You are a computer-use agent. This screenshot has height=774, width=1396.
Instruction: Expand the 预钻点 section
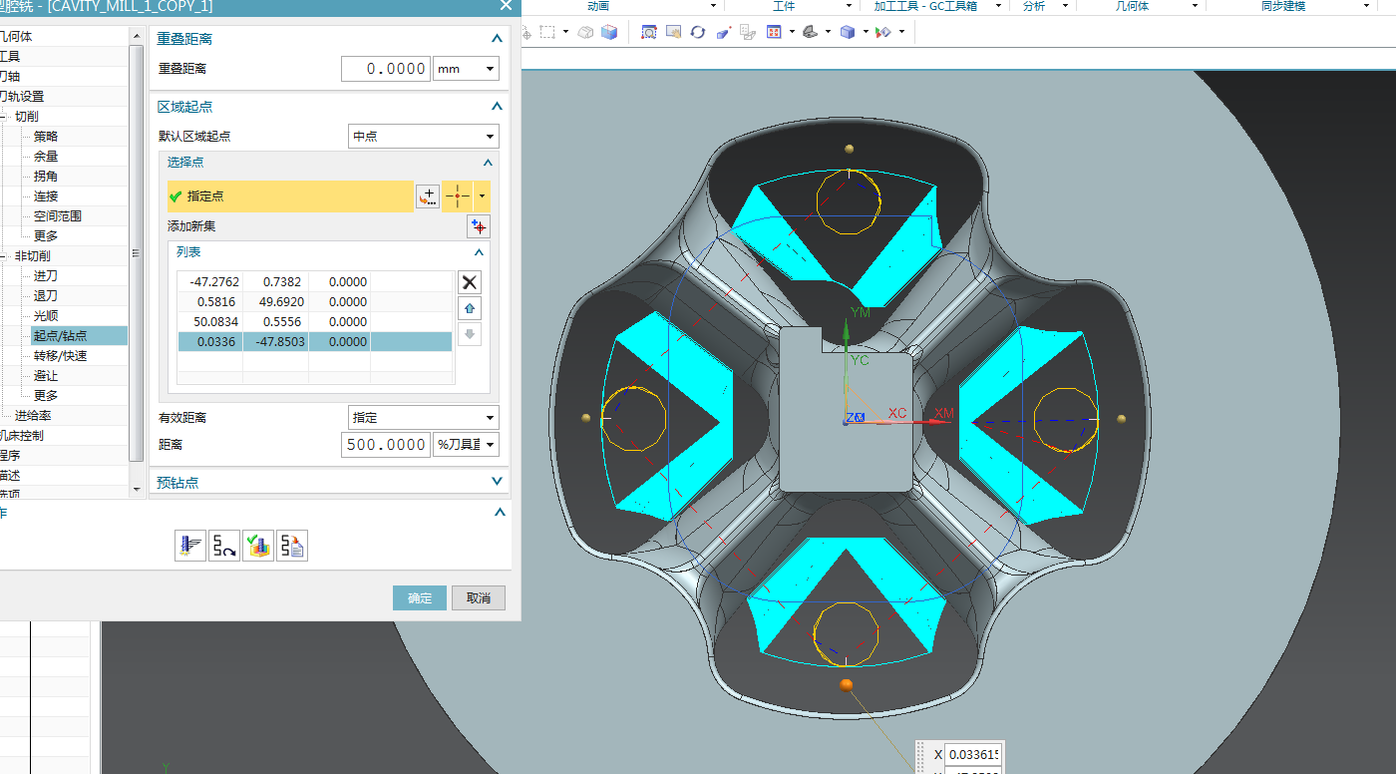point(497,482)
